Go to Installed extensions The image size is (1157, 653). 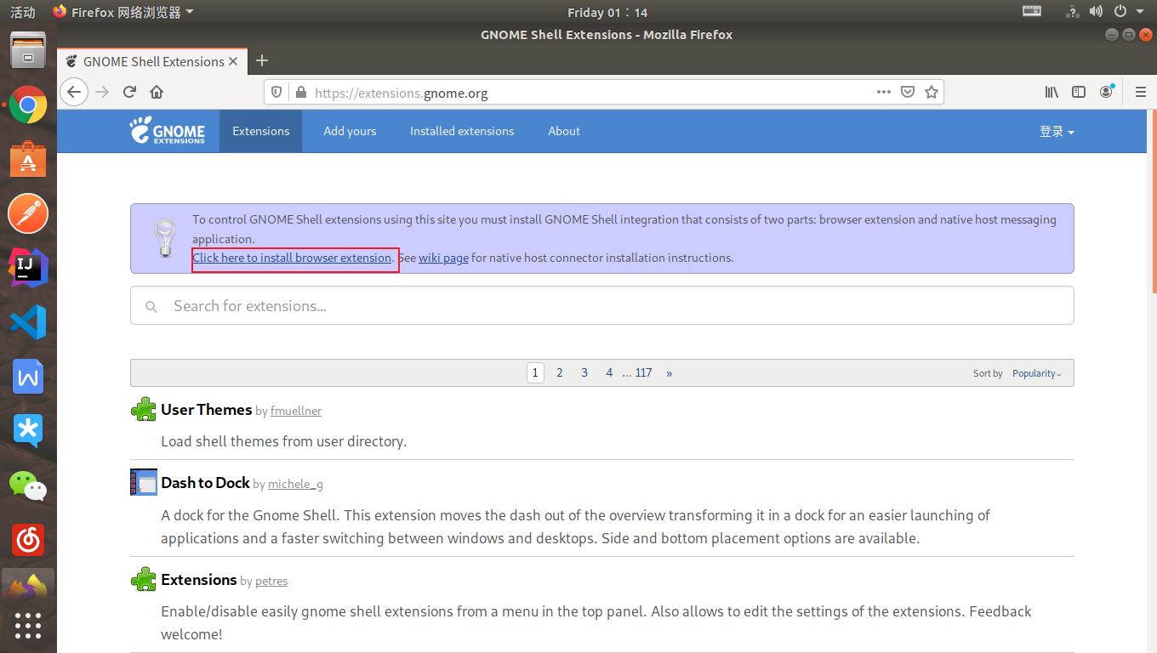[x=462, y=131]
